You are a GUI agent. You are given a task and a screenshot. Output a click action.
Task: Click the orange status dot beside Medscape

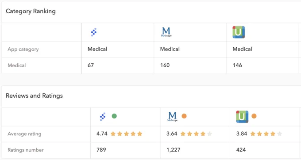click(184, 116)
